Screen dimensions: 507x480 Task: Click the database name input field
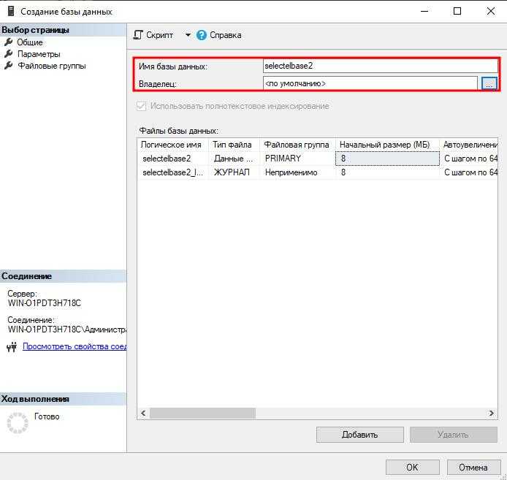click(x=378, y=66)
